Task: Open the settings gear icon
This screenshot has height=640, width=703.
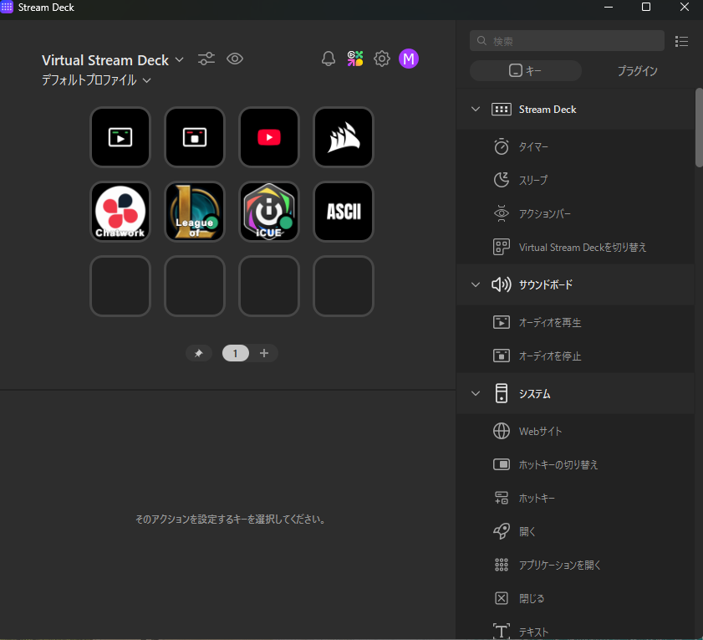Action: [382, 59]
